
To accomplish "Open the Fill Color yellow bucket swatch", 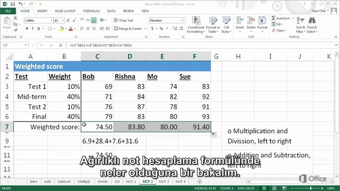I will (62, 29).
